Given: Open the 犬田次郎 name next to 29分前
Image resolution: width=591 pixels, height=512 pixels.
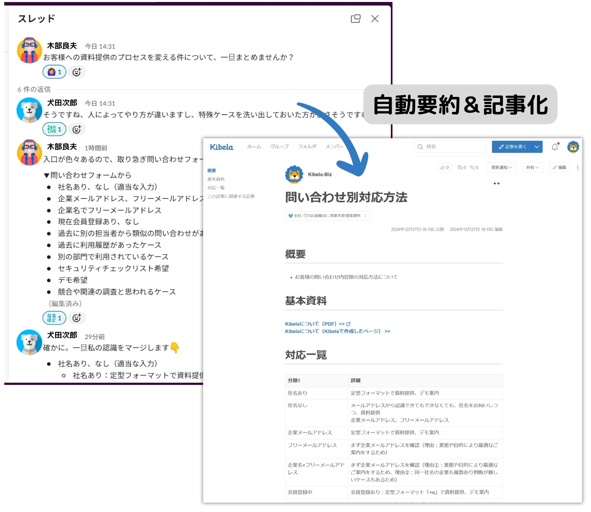Looking at the screenshot, I should 62,335.
